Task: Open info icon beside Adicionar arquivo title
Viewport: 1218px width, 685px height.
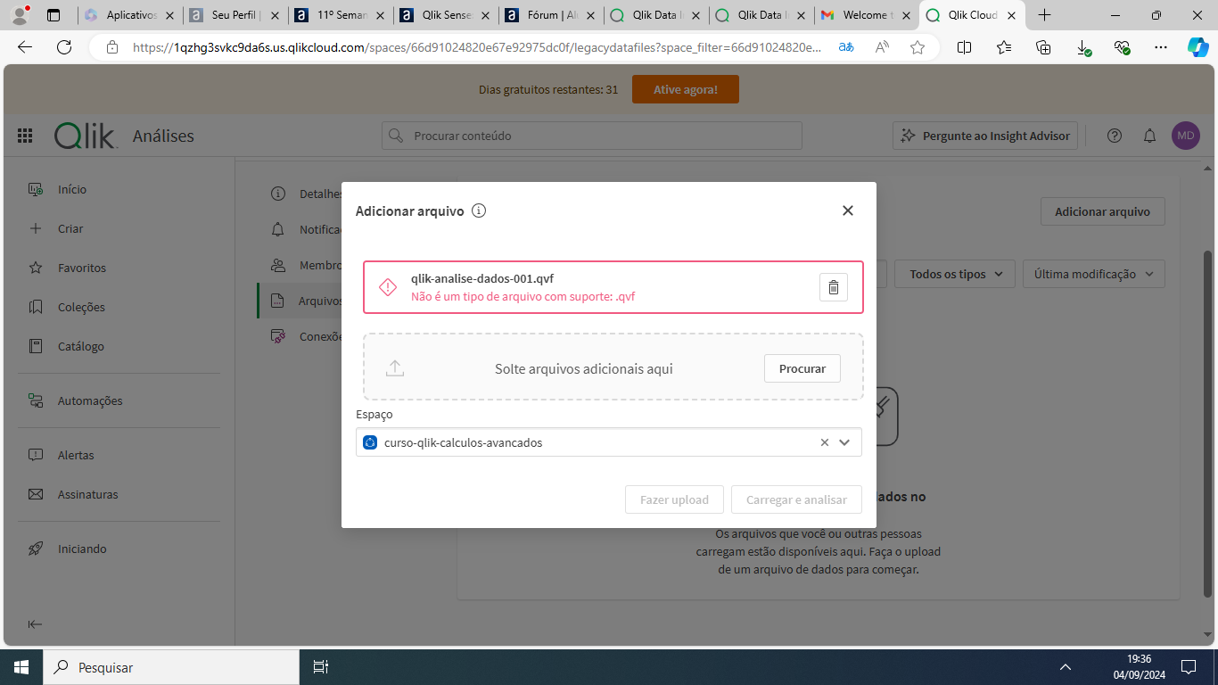Action: tap(479, 210)
